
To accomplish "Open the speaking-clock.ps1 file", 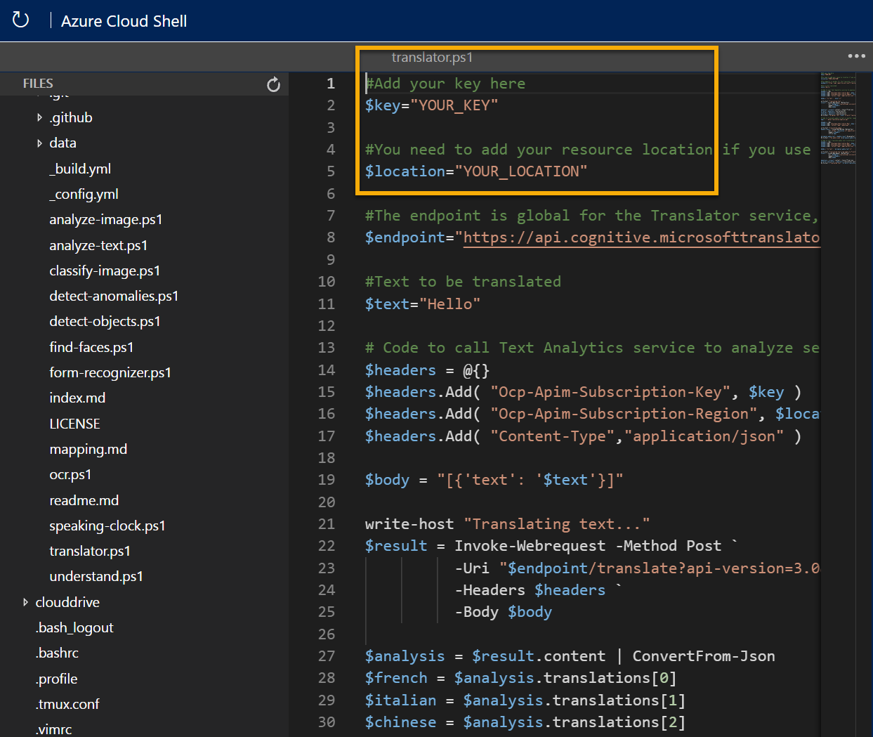I will click(x=107, y=526).
